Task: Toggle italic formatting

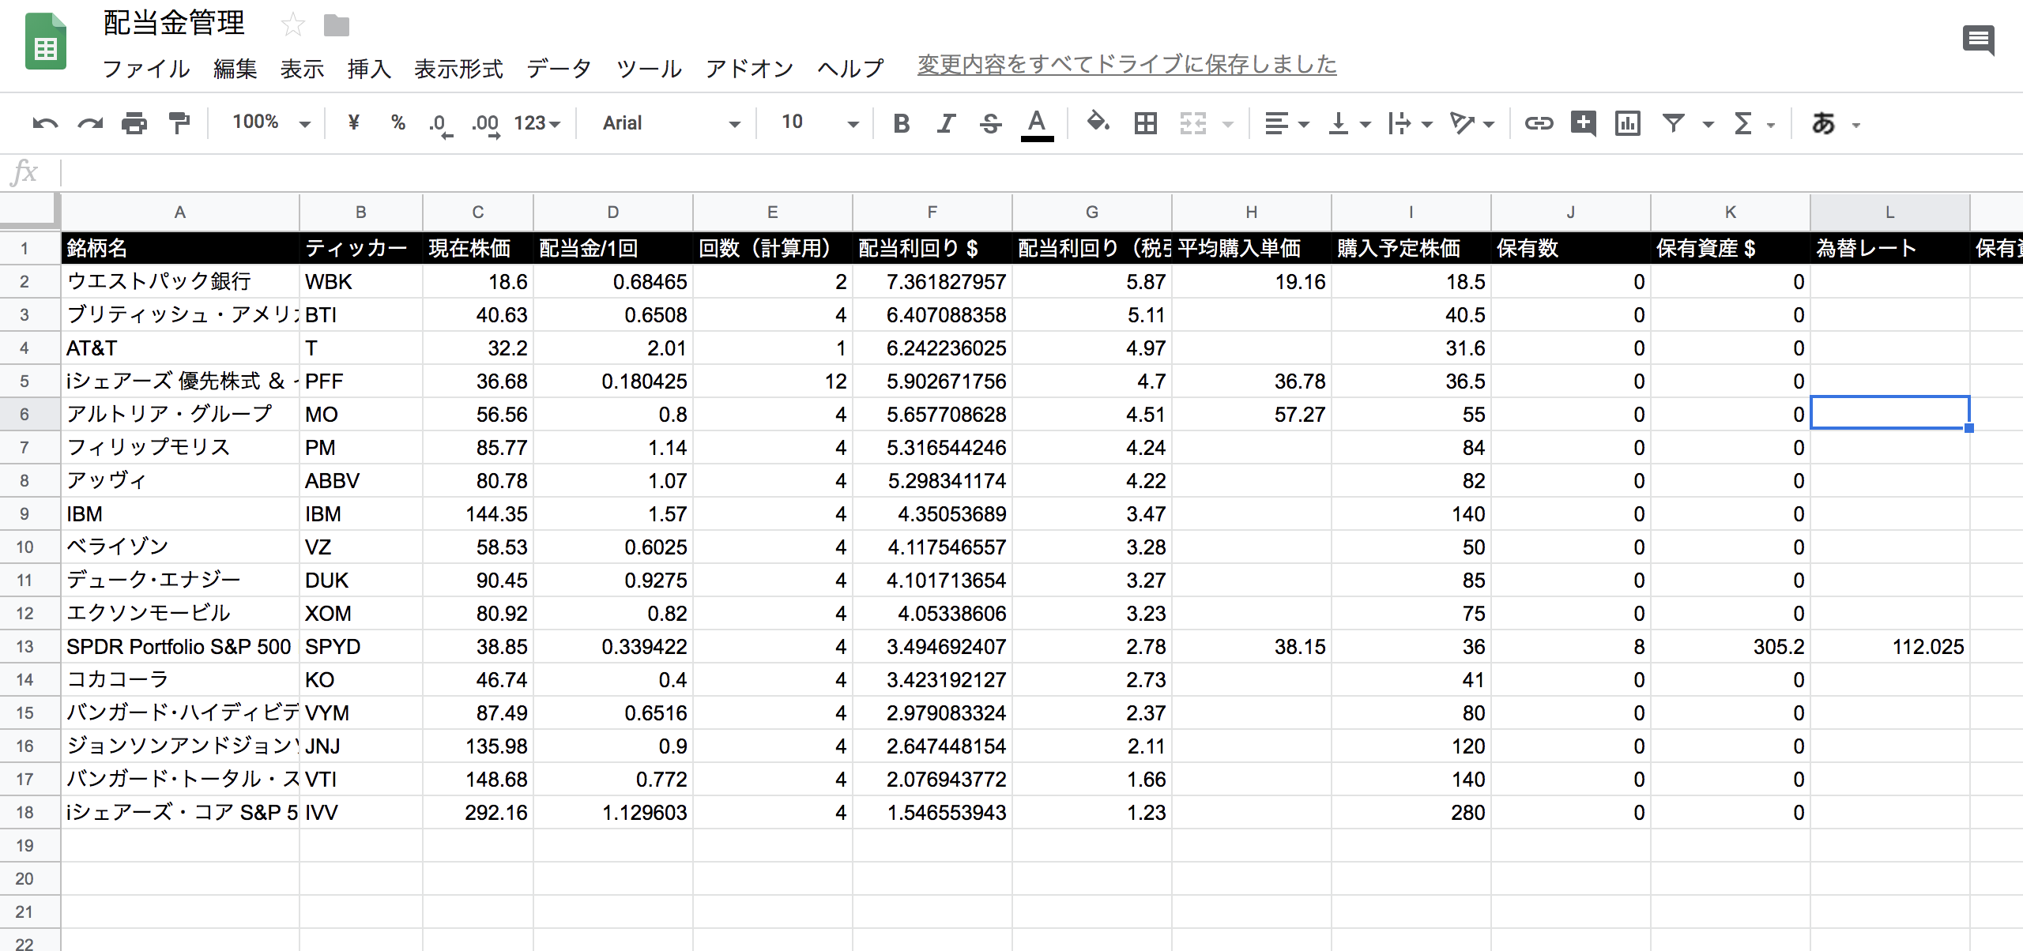Action: pos(944,123)
